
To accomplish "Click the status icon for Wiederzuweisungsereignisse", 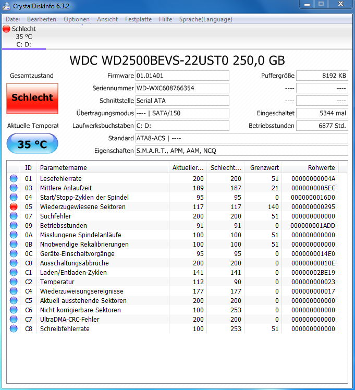I will click(x=14, y=291).
